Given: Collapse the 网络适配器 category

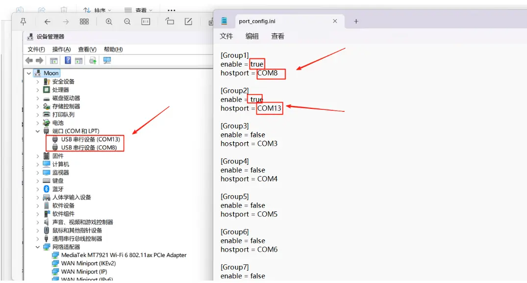Looking at the screenshot, I should coord(38,247).
